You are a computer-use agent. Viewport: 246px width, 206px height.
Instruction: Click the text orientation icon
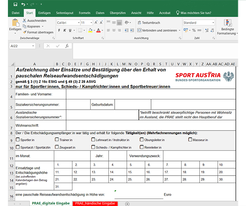click(127, 22)
